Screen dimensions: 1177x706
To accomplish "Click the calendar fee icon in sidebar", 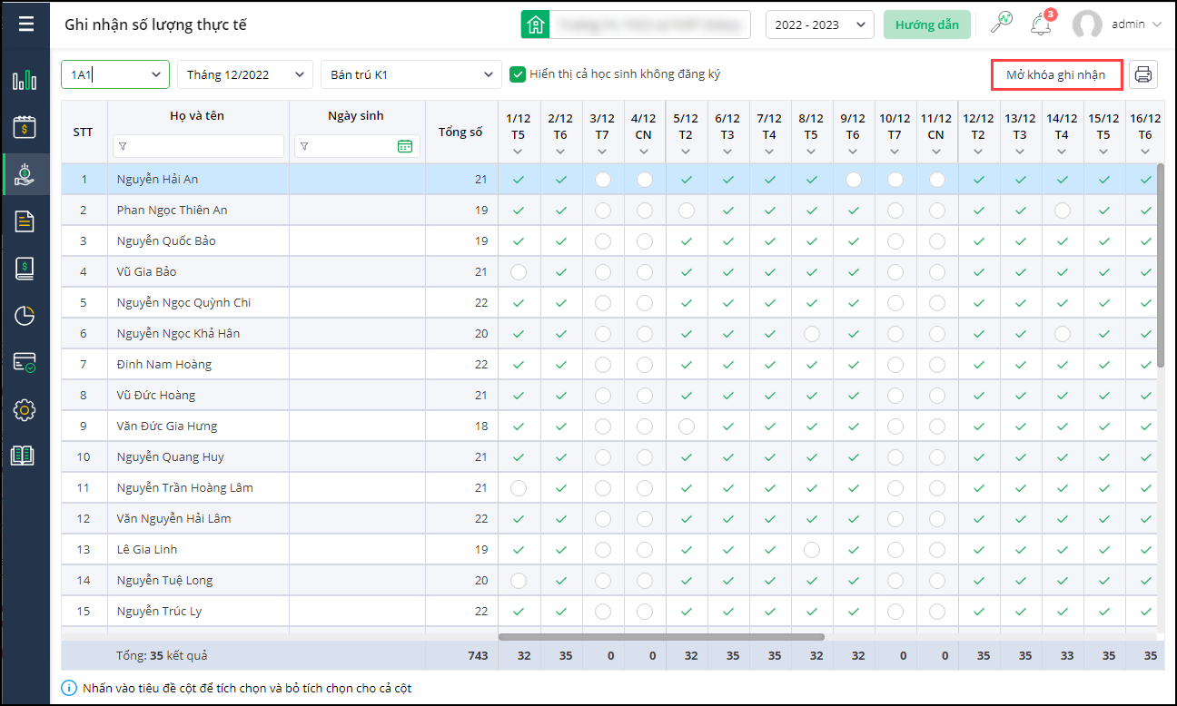I will pyautogui.click(x=25, y=126).
